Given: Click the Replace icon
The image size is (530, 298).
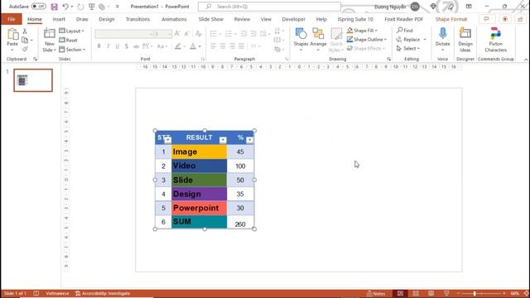Looking at the screenshot, I should coord(399,40).
